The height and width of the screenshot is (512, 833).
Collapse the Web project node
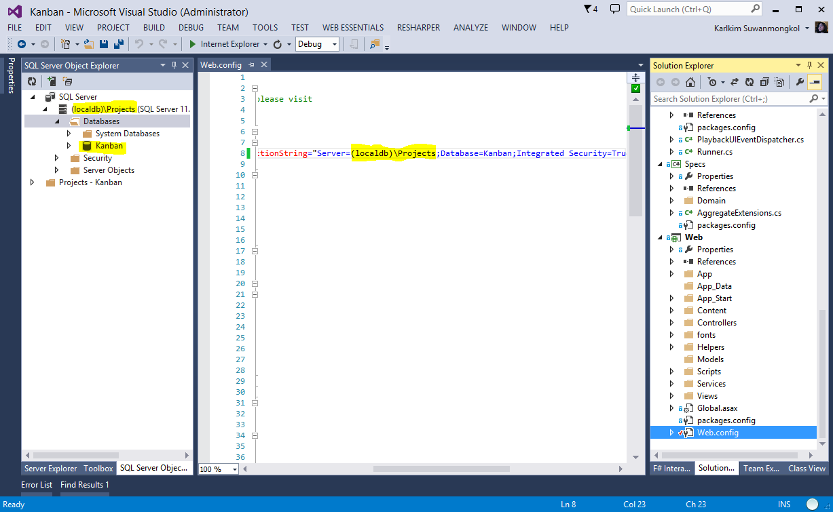660,237
